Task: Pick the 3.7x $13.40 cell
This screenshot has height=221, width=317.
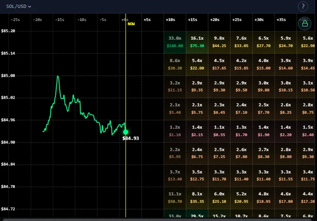Action: point(175,175)
